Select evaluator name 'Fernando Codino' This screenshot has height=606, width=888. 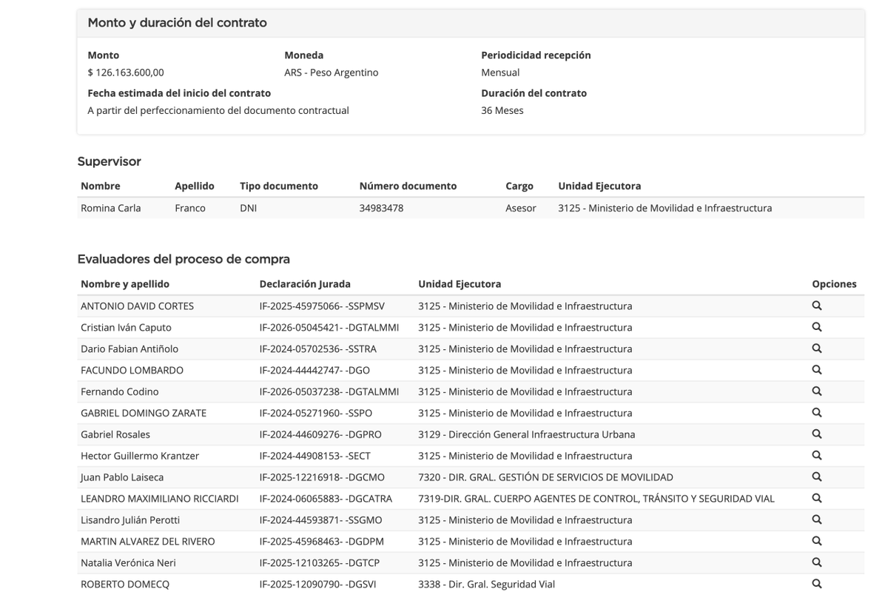point(120,391)
